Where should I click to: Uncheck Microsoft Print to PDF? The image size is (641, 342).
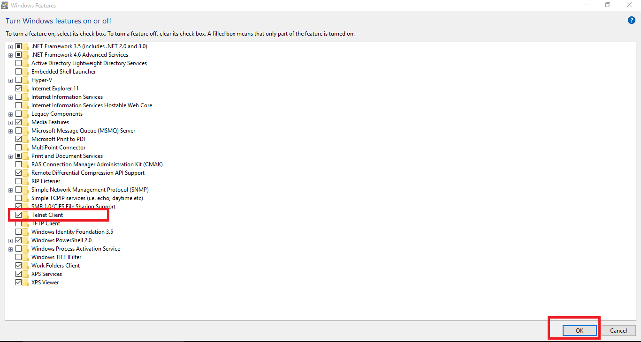pos(19,139)
